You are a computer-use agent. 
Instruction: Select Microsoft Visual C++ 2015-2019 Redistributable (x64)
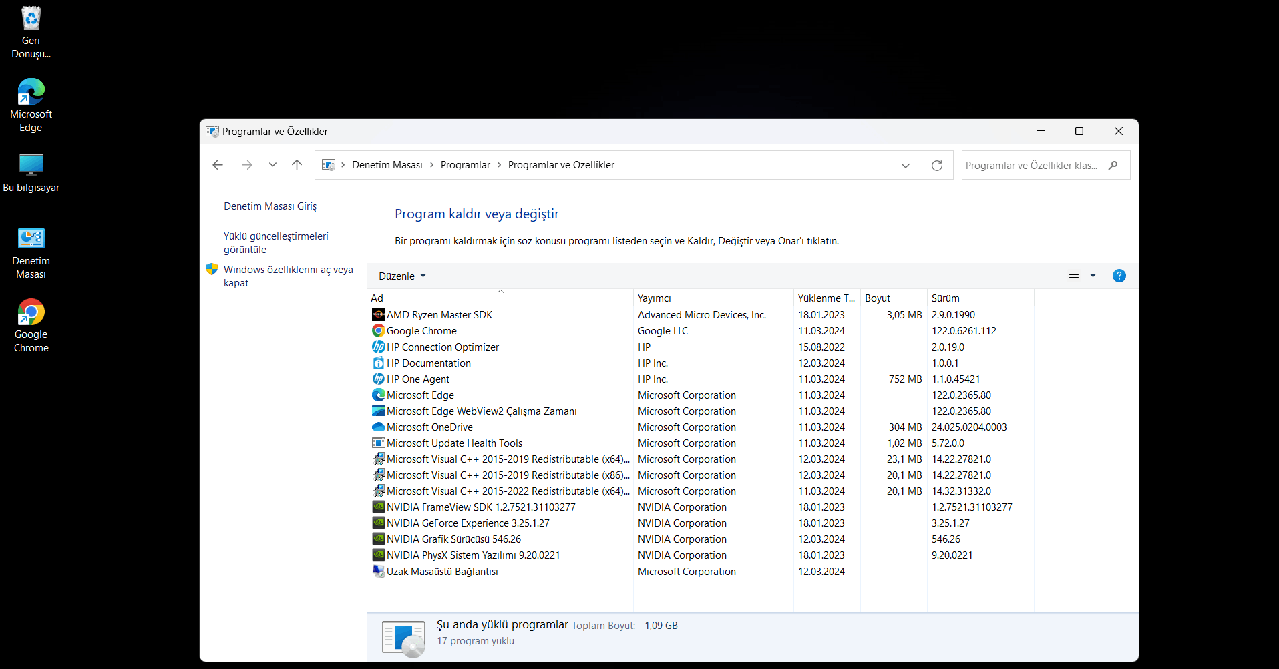point(508,459)
